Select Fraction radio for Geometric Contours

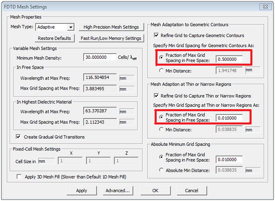pyautogui.click(x=161, y=58)
